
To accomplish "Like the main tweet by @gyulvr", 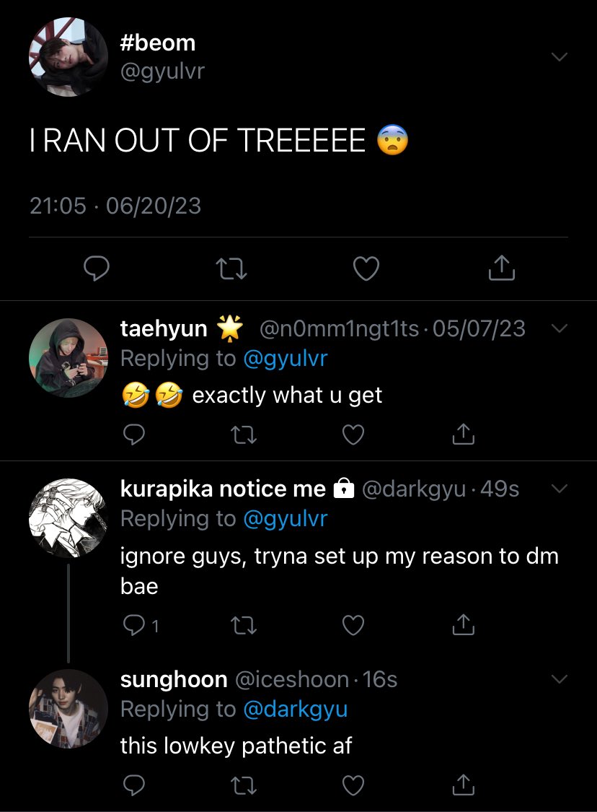I will [366, 269].
